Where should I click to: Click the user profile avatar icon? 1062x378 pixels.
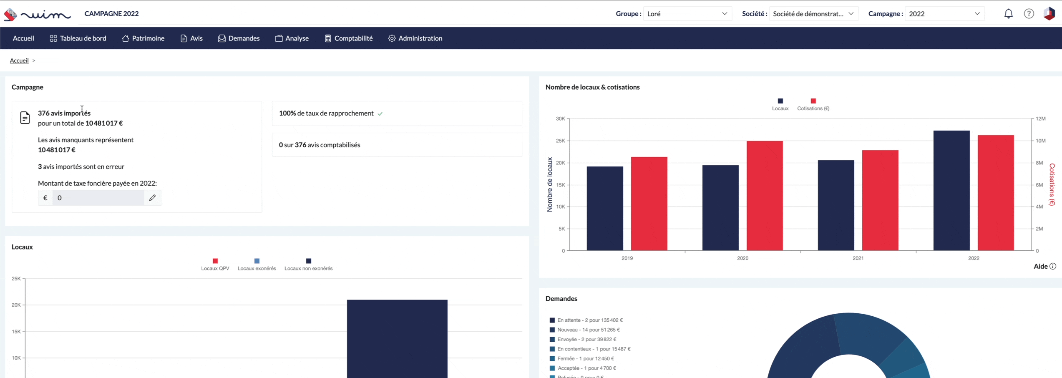tap(1049, 14)
